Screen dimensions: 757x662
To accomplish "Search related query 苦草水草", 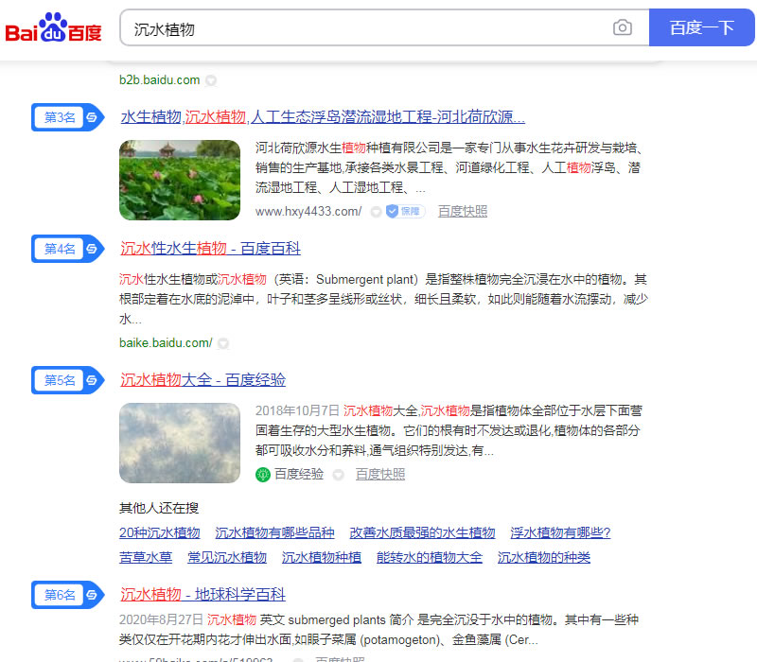I will click(x=146, y=557).
